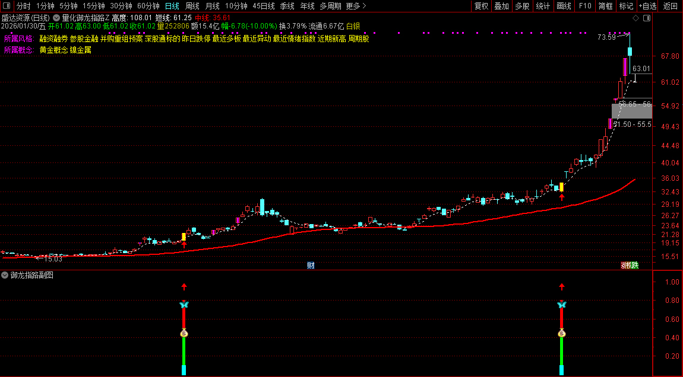This screenshot has height=377, width=683.
Task: Click the 73.59 high price label
Action: pos(606,37)
